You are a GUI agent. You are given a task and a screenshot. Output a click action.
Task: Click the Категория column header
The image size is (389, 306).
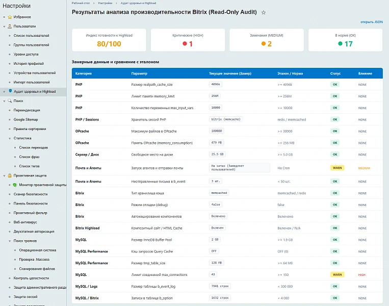click(x=84, y=73)
